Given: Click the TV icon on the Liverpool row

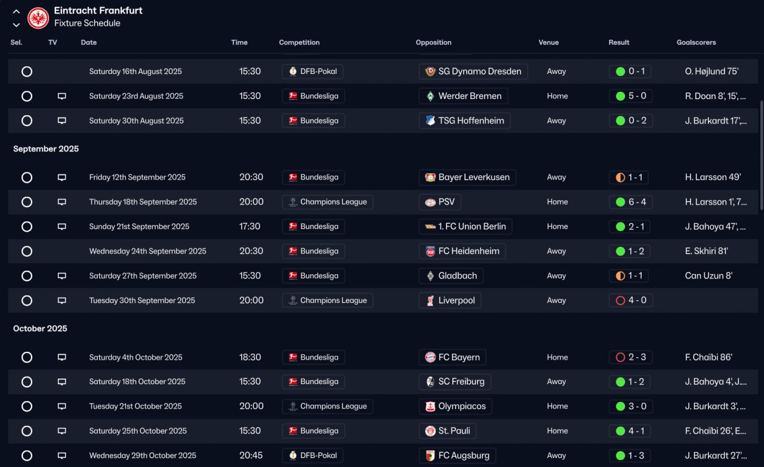Looking at the screenshot, I should pyautogui.click(x=61, y=301).
